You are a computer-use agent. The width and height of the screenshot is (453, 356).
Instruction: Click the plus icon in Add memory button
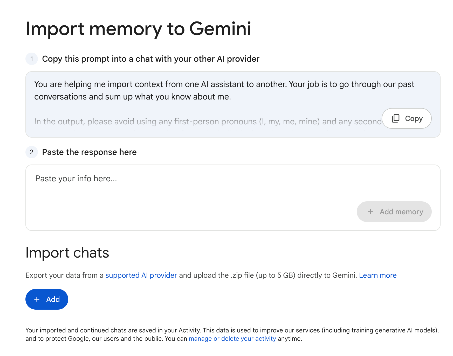coord(370,212)
